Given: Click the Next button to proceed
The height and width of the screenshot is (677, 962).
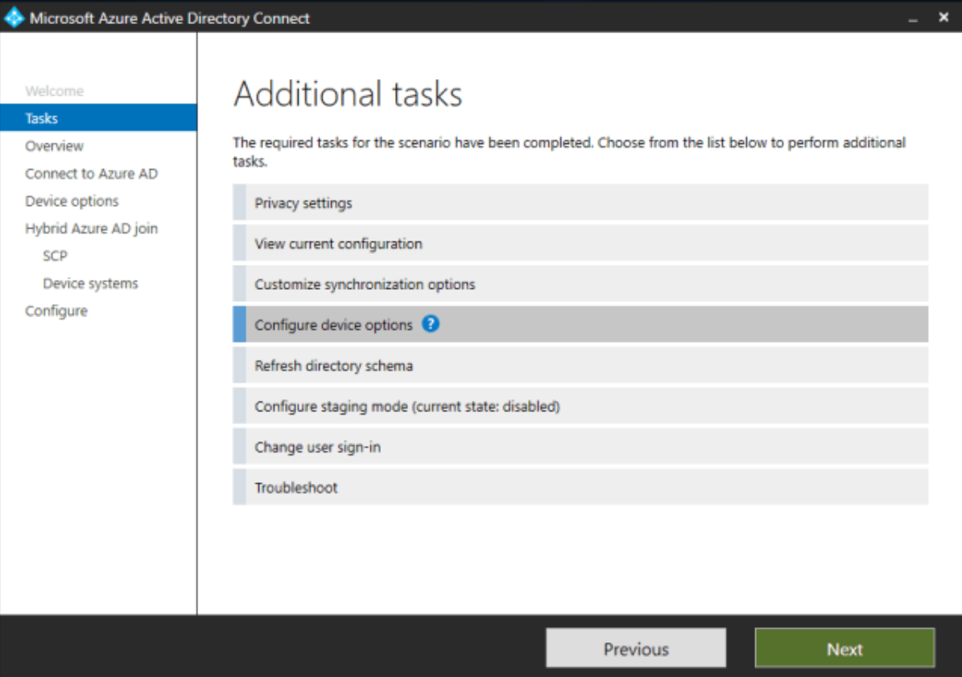Looking at the screenshot, I should point(844,648).
